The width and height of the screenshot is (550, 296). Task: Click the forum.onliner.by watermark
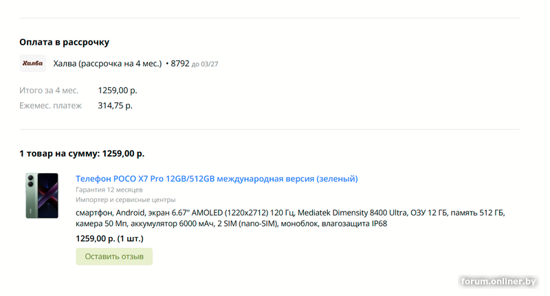point(498,282)
